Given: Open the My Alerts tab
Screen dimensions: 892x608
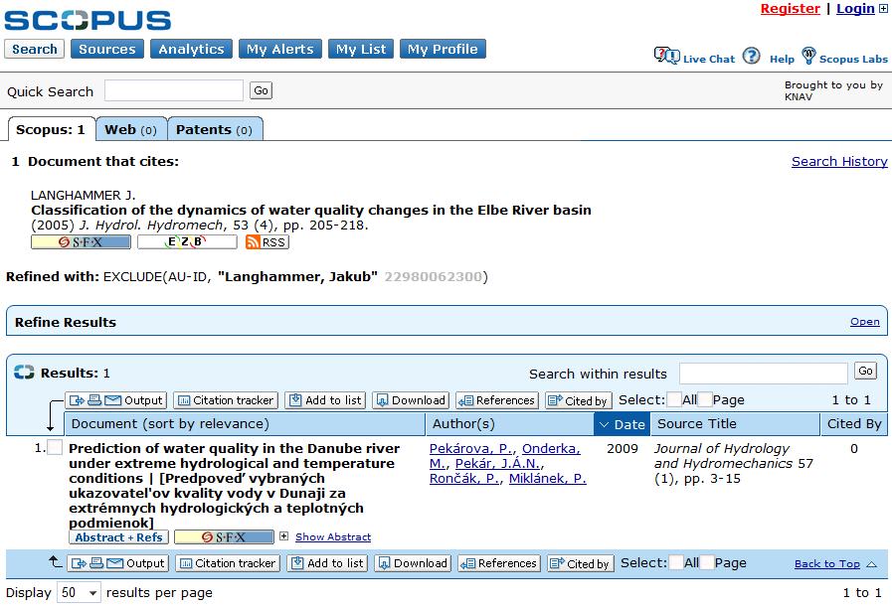Looking at the screenshot, I should tap(280, 49).
